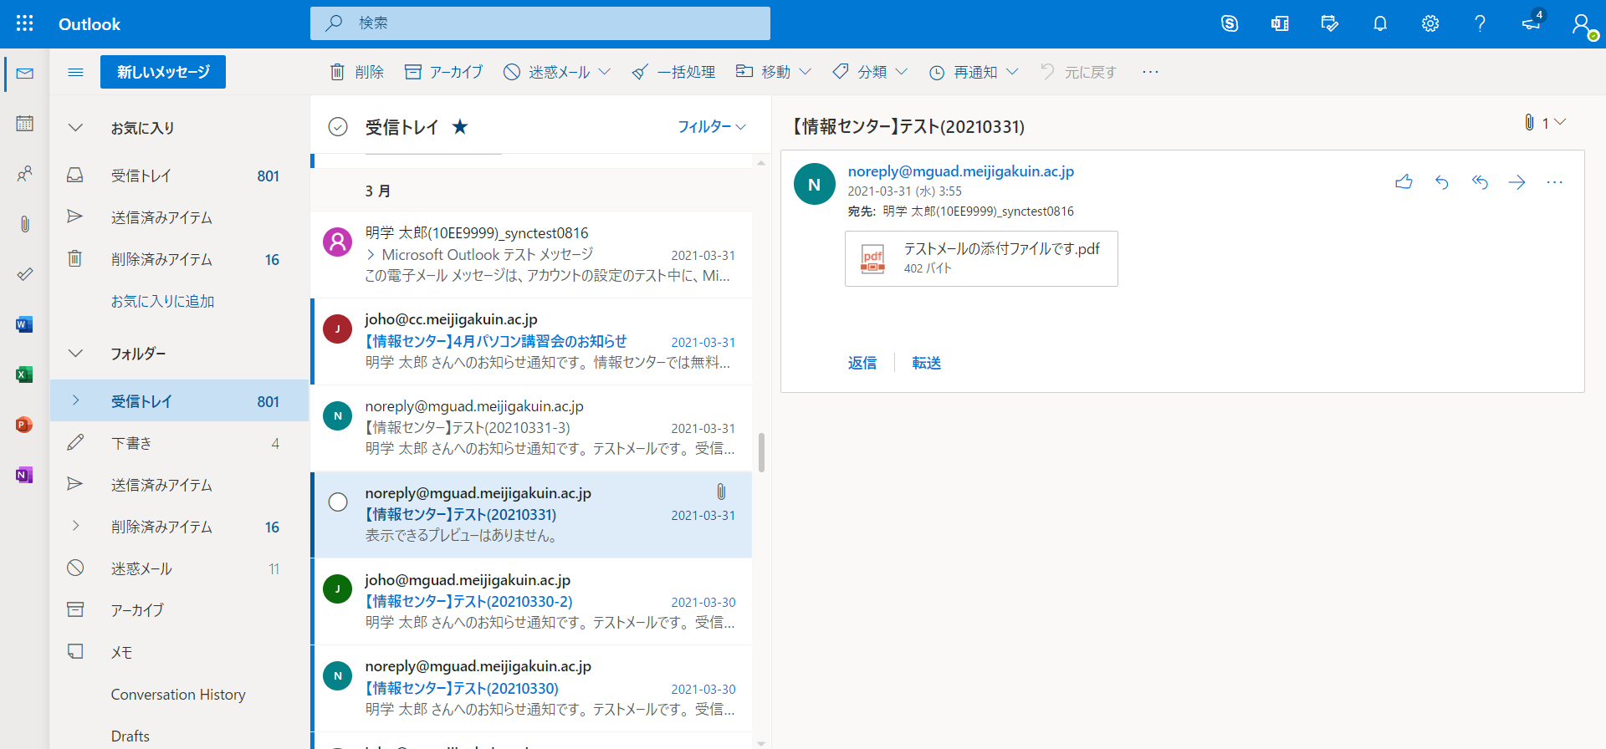Open the app launcher grid
Screen dimensions: 1606x749
tap(25, 23)
